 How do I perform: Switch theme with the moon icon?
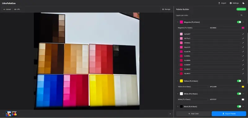click(x=243, y=3)
